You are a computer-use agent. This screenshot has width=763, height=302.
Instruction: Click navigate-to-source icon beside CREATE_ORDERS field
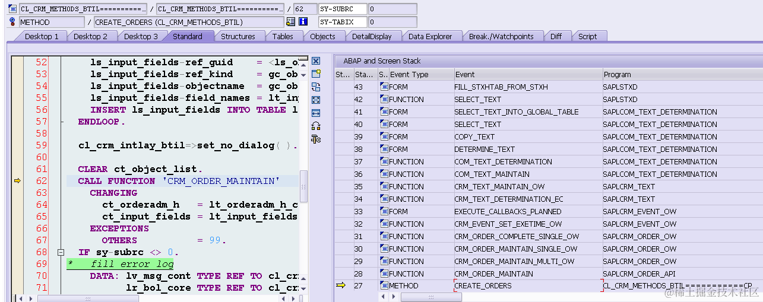pyautogui.click(x=290, y=22)
